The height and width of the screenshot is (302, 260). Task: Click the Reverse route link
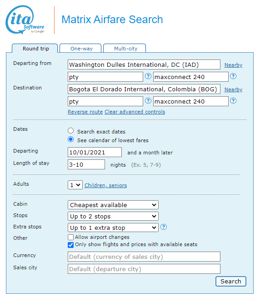coord(85,112)
